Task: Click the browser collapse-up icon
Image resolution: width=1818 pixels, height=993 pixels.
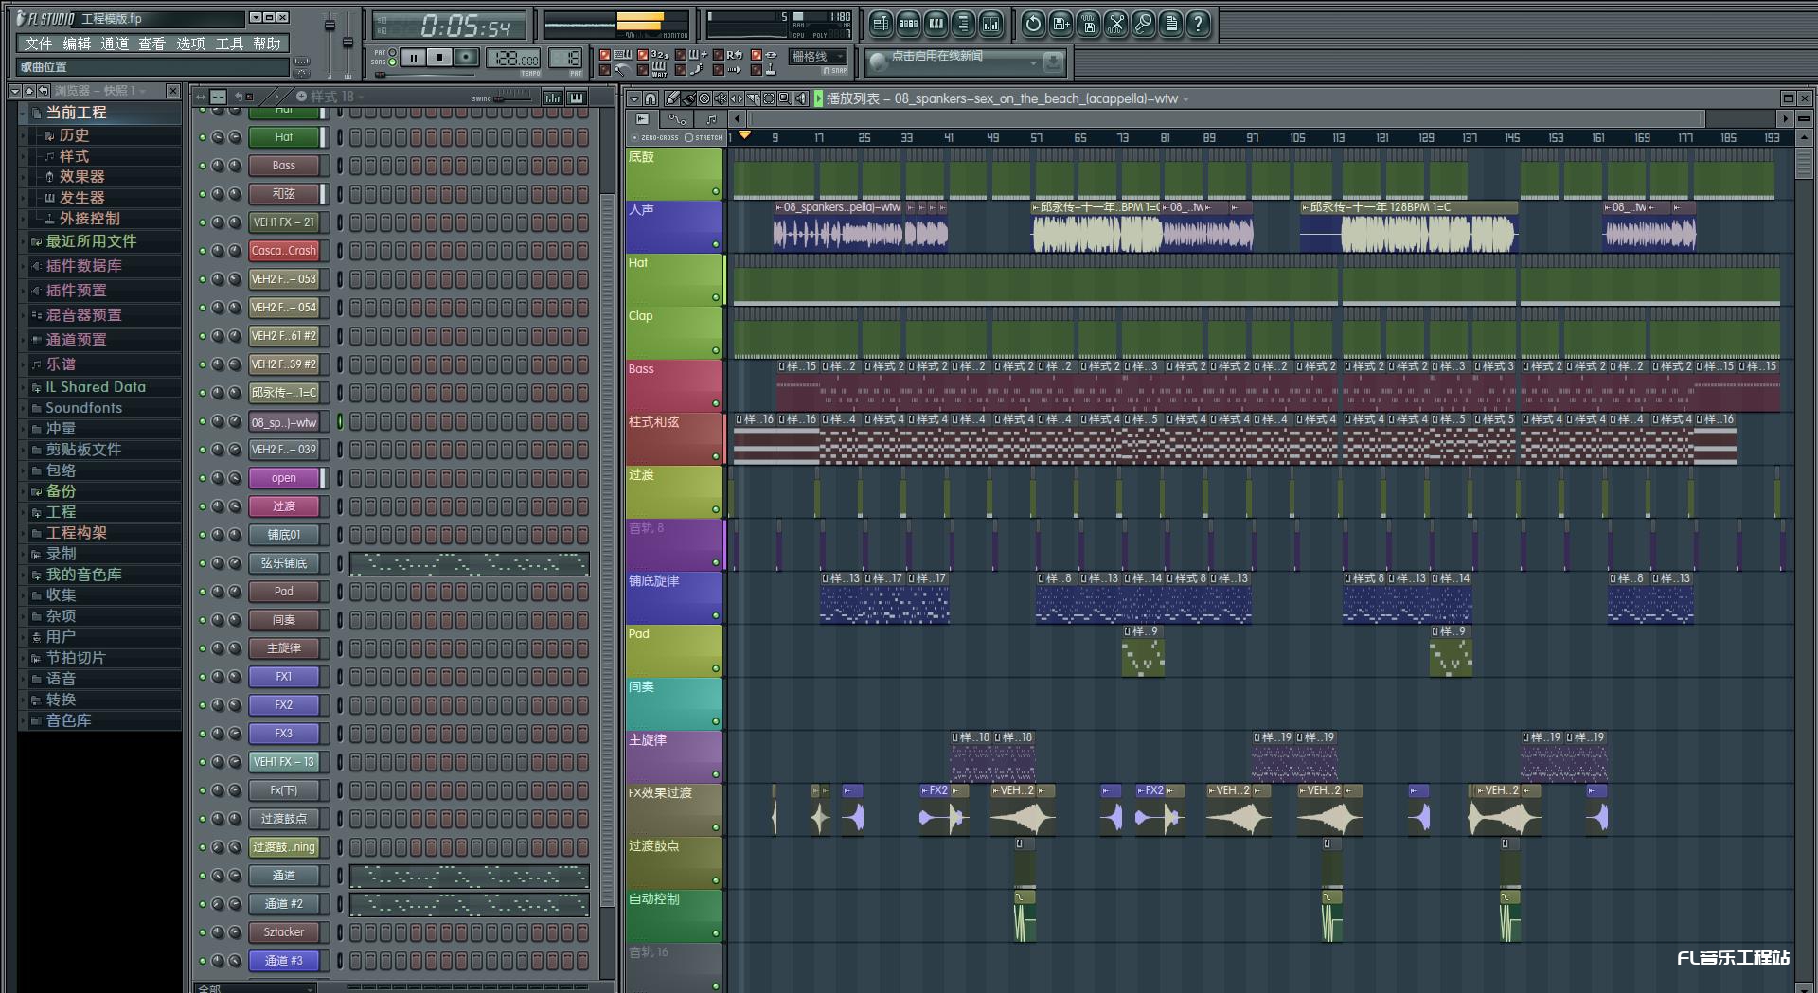Action: click(29, 91)
